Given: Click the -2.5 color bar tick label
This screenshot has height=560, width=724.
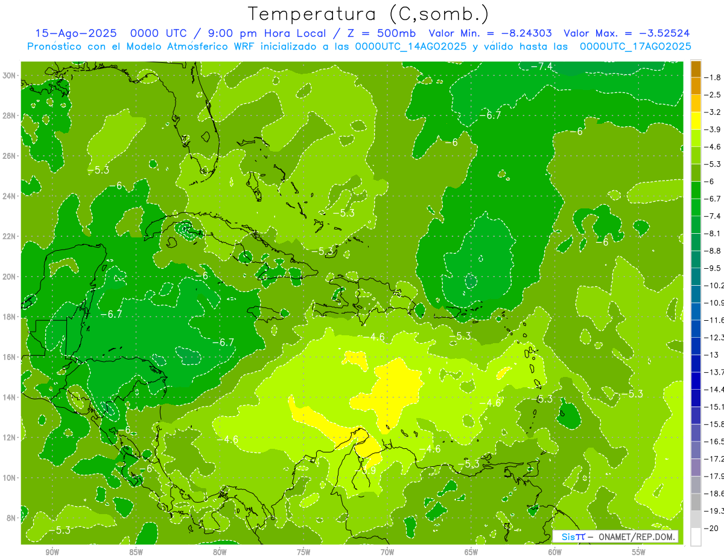Looking at the screenshot, I should pos(713,95).
